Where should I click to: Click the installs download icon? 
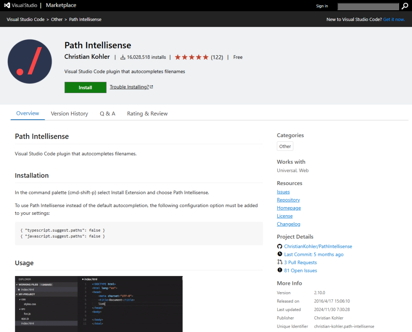[123, 57]
